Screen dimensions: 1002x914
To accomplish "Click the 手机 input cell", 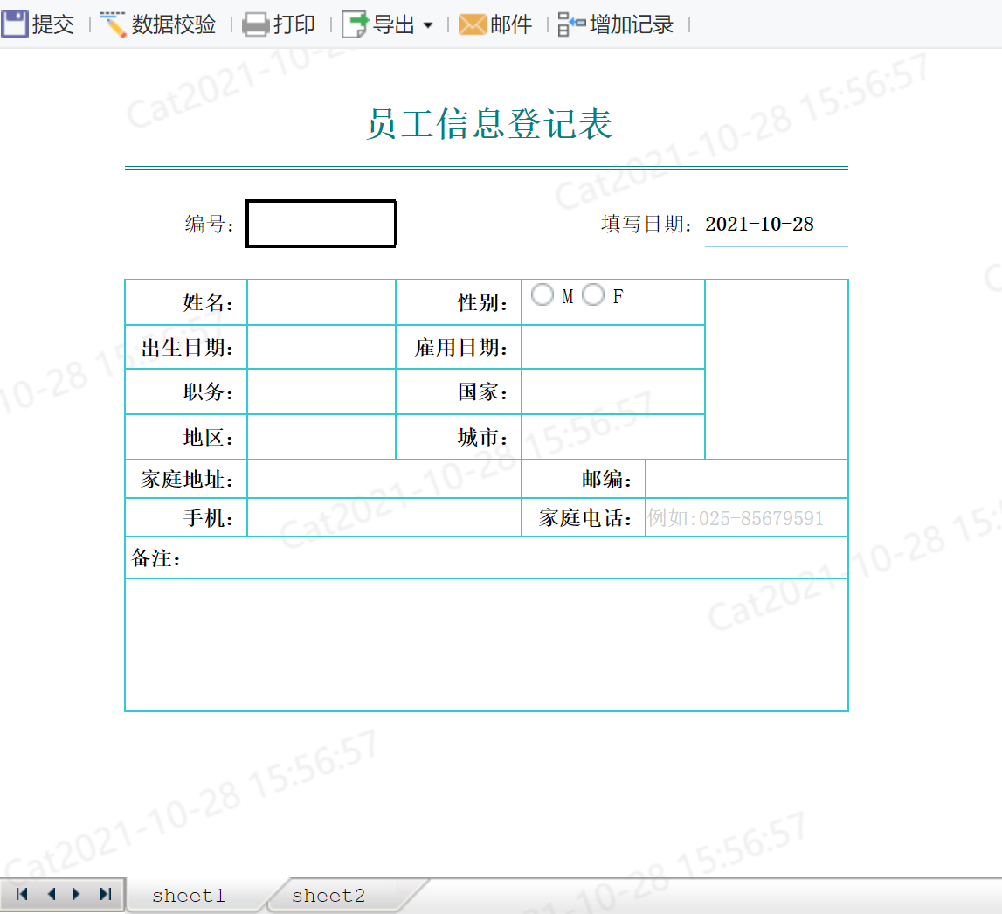I will pos(384,517).
